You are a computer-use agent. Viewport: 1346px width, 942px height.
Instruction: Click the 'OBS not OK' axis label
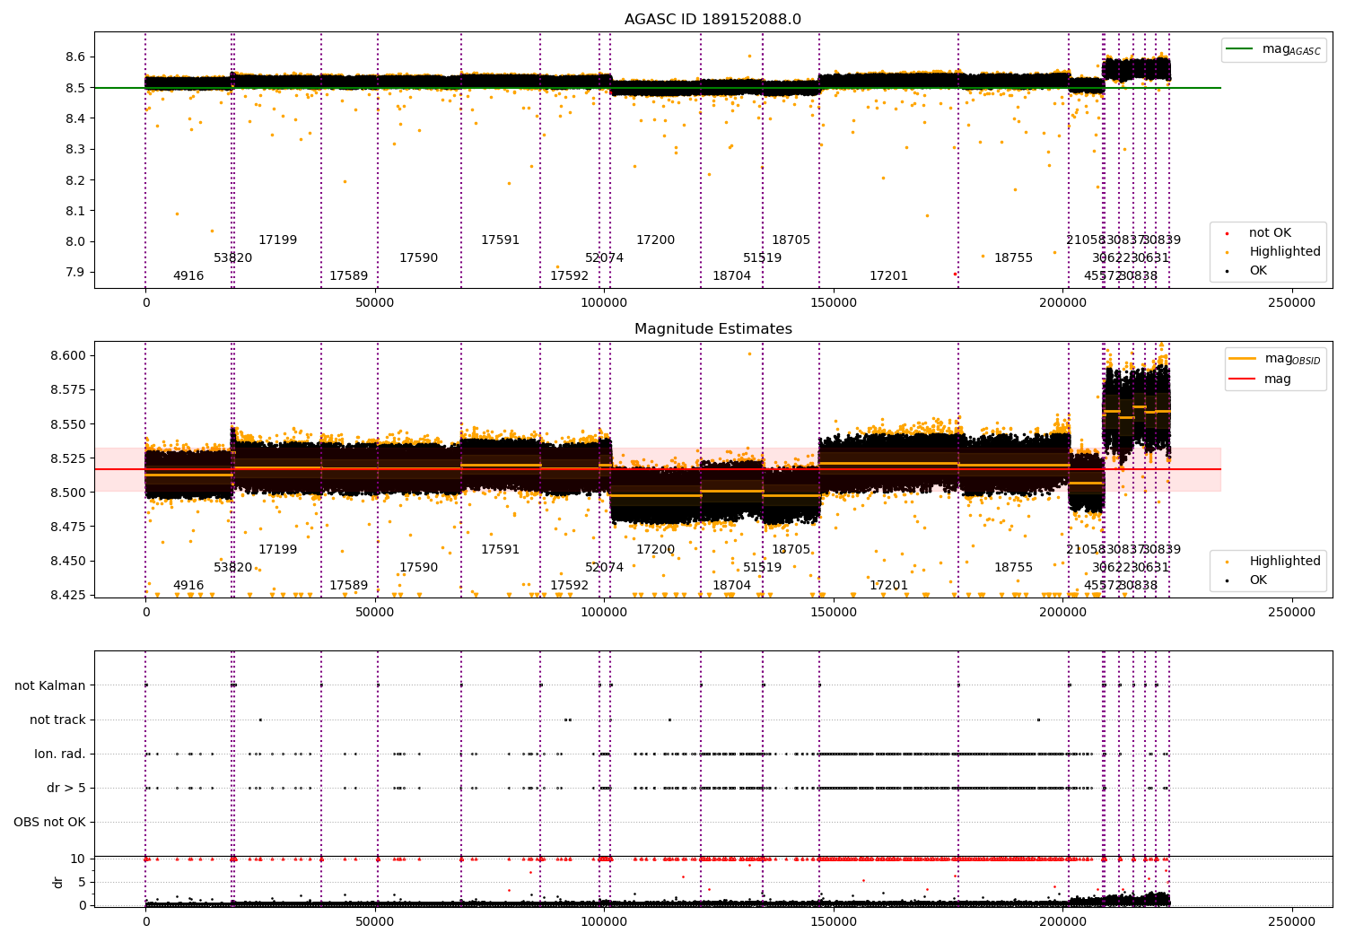click(x=49, y=823)
